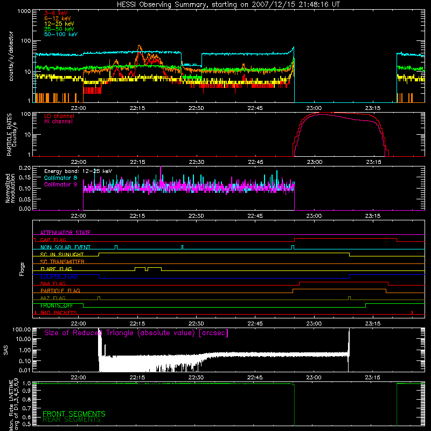The width and height of the screenshot is (431, 431).
Task: Select the ECLIPSE_FLAG label
Action: (59, 276)
